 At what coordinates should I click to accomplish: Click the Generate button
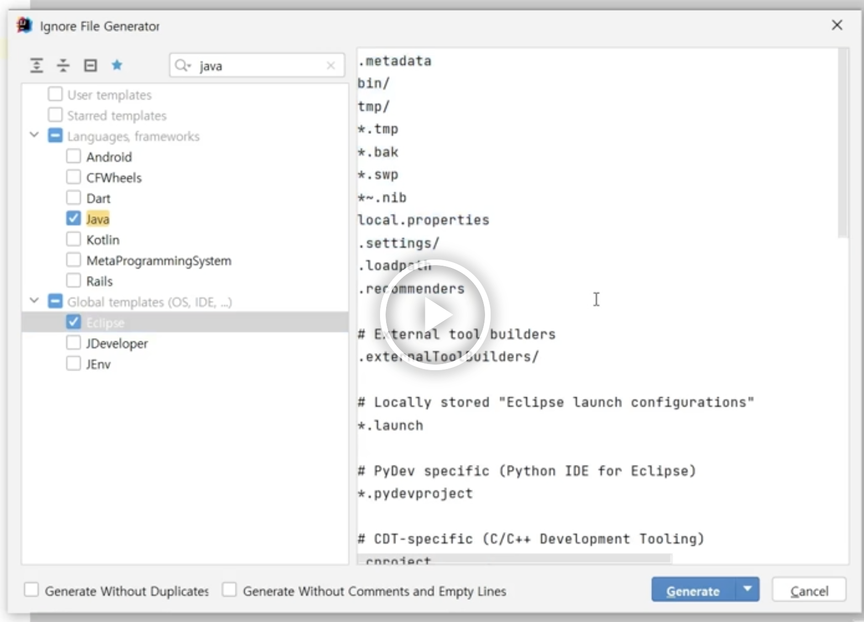tap(693, 589)
